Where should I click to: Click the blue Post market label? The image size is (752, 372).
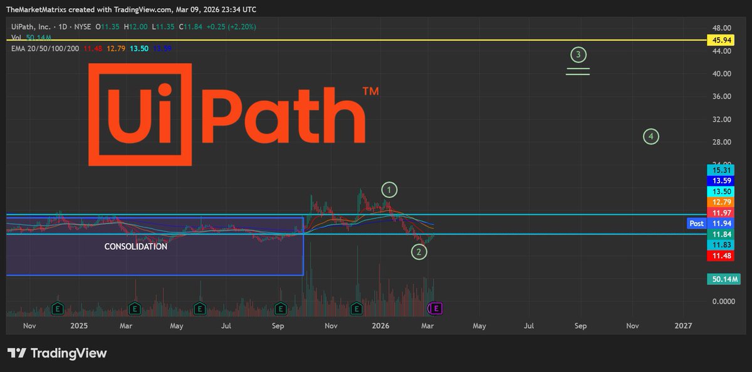[696, 223]
